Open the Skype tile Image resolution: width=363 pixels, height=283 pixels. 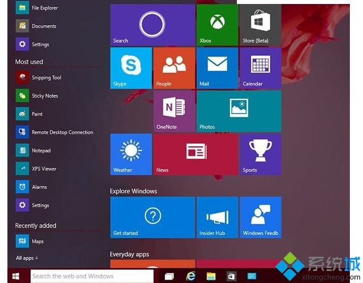click(131, 68)
